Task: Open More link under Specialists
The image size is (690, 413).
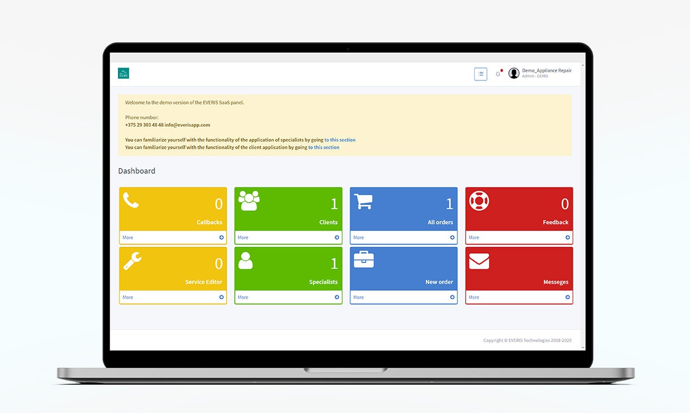Action: point(243,297)
